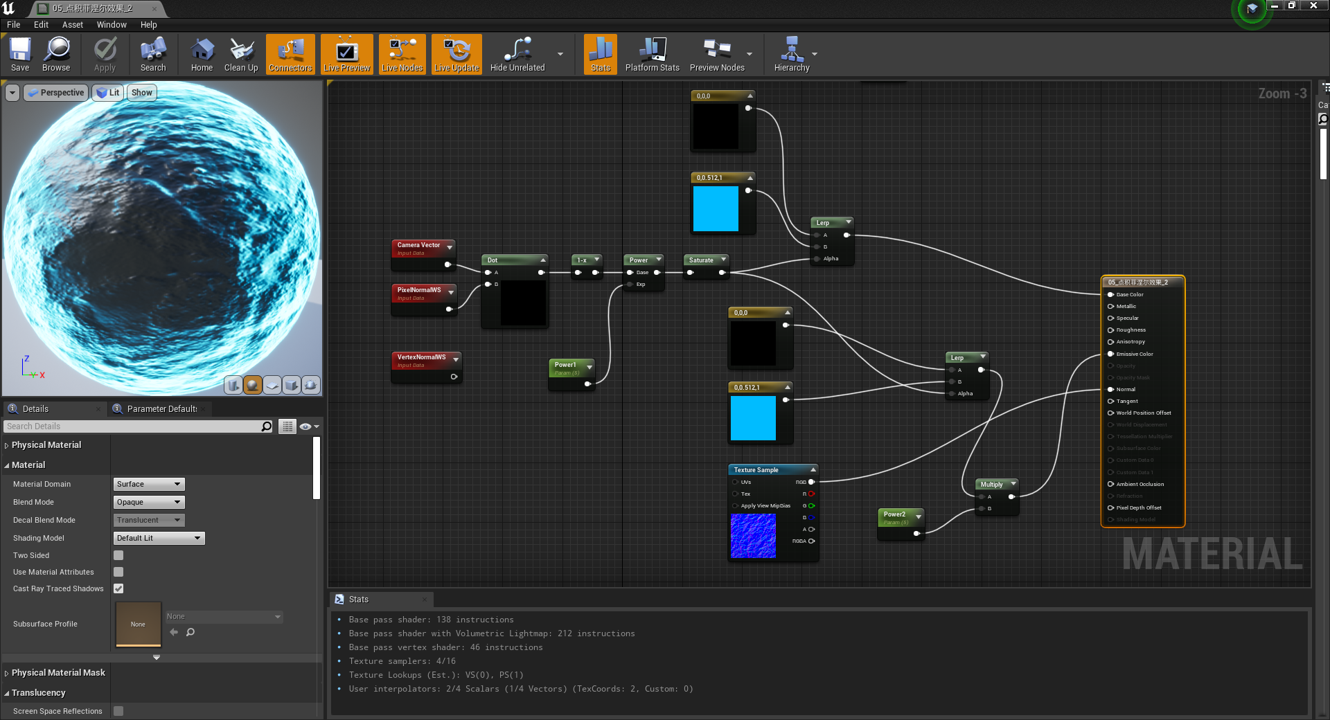Click the cyan color constant node

(715, 209)
